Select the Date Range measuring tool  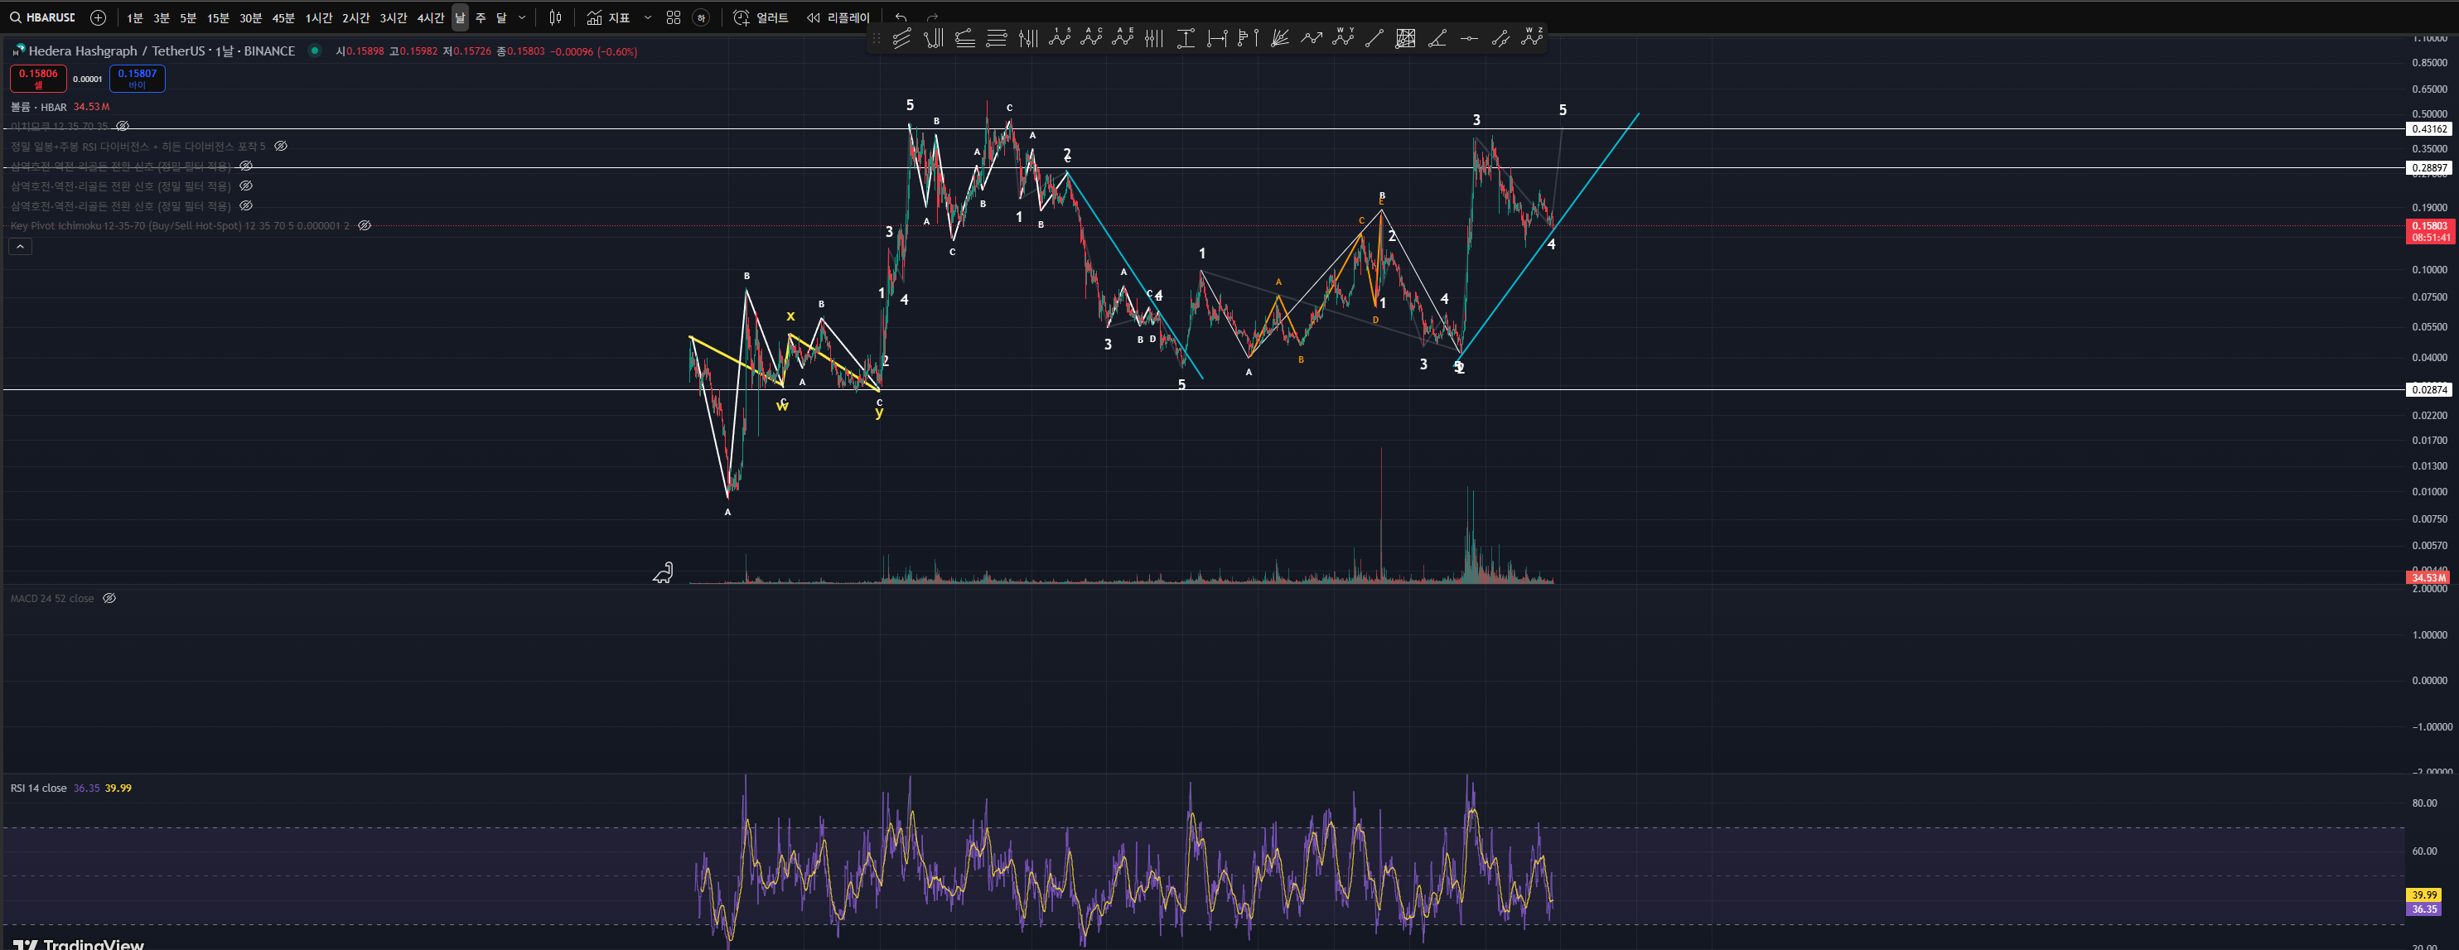point(1217,38)
